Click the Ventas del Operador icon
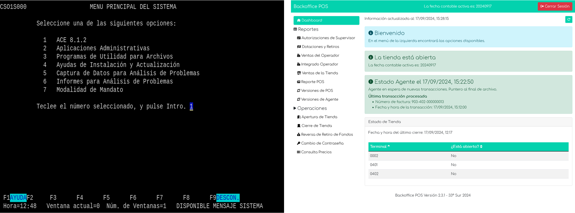The image size is (575, 213). coord(298,55)
